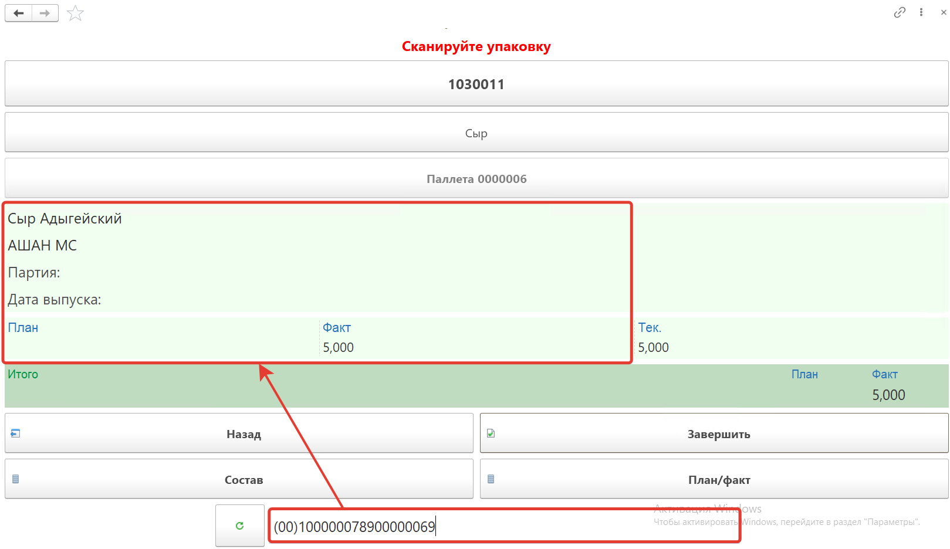Click the План column header link

click(23, 328)
